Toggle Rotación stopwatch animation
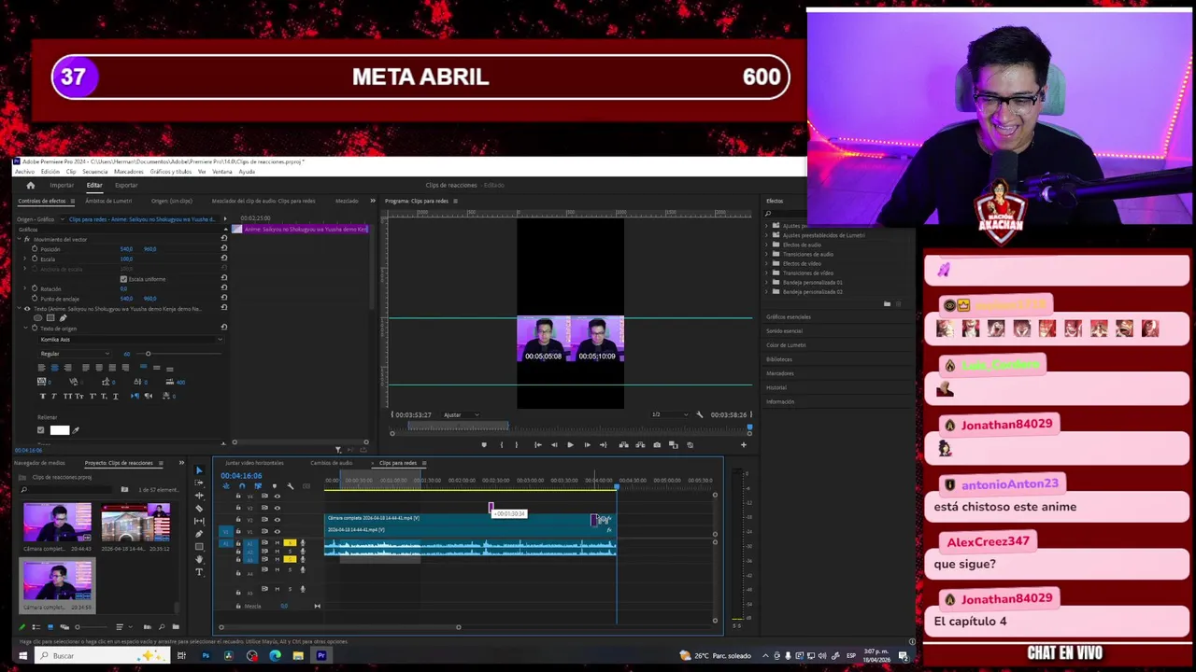Screen dimensions: 1196x672 tap(35, 288)
